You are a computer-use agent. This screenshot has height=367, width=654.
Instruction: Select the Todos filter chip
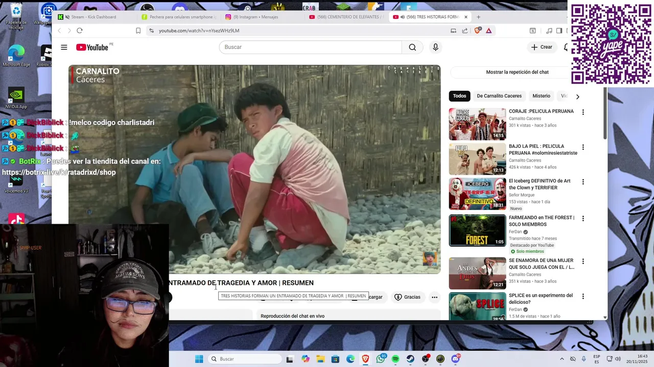click(x=459, y=96)
